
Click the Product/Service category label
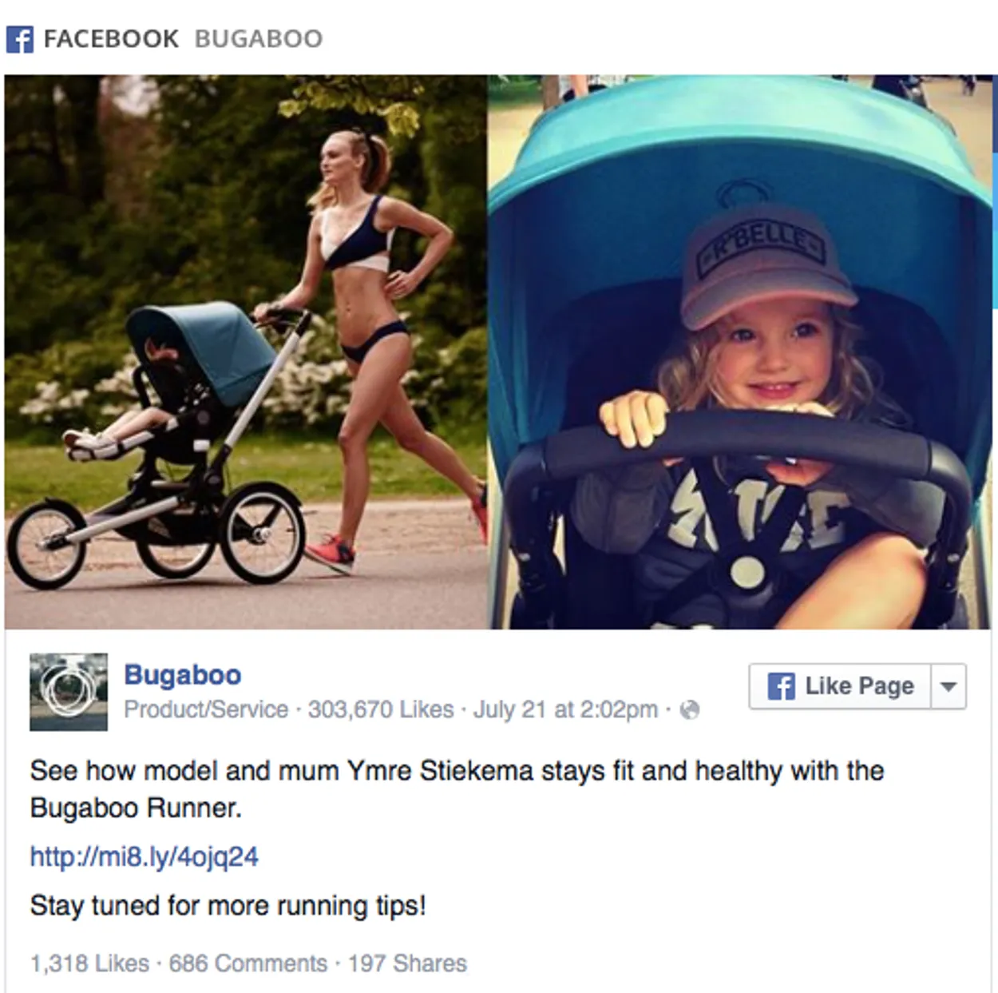pos(206,709)
